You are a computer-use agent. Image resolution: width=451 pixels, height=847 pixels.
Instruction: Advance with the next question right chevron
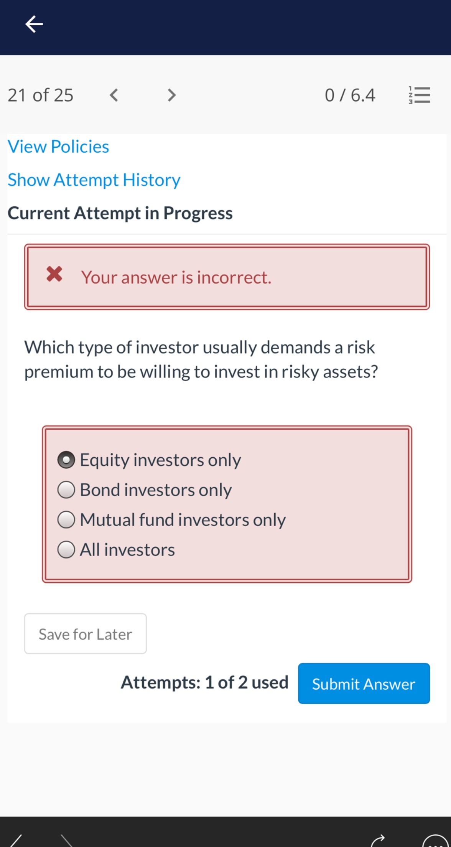point(171,95)
